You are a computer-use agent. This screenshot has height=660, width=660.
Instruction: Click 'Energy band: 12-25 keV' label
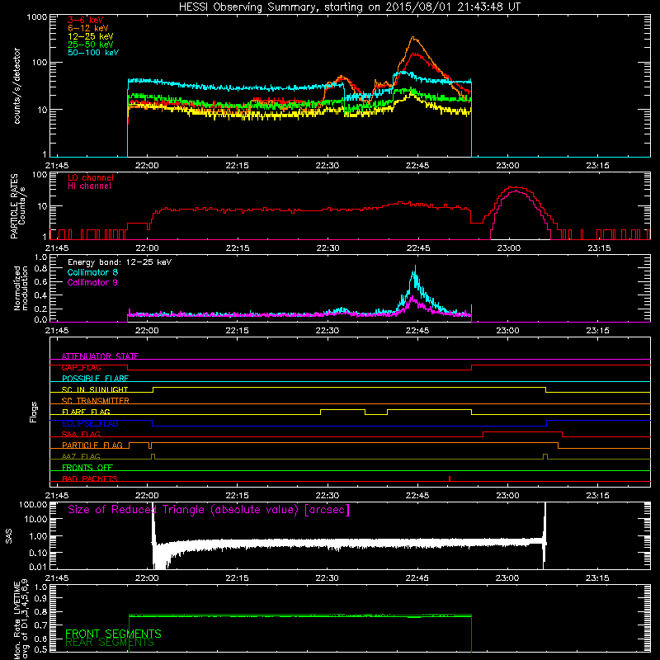pyautogui.click(x=120, y=262)
